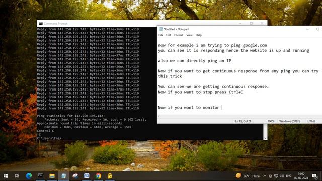Screen dimensions: 322x181
Task: Minimize the Command Prompt window
Action: [240, 23]
